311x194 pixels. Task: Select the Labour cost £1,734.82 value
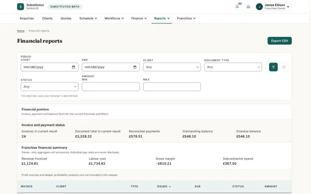point(97,163)
